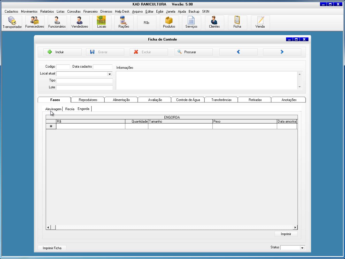Go to next record with right arrow

[x=282, y=52]
